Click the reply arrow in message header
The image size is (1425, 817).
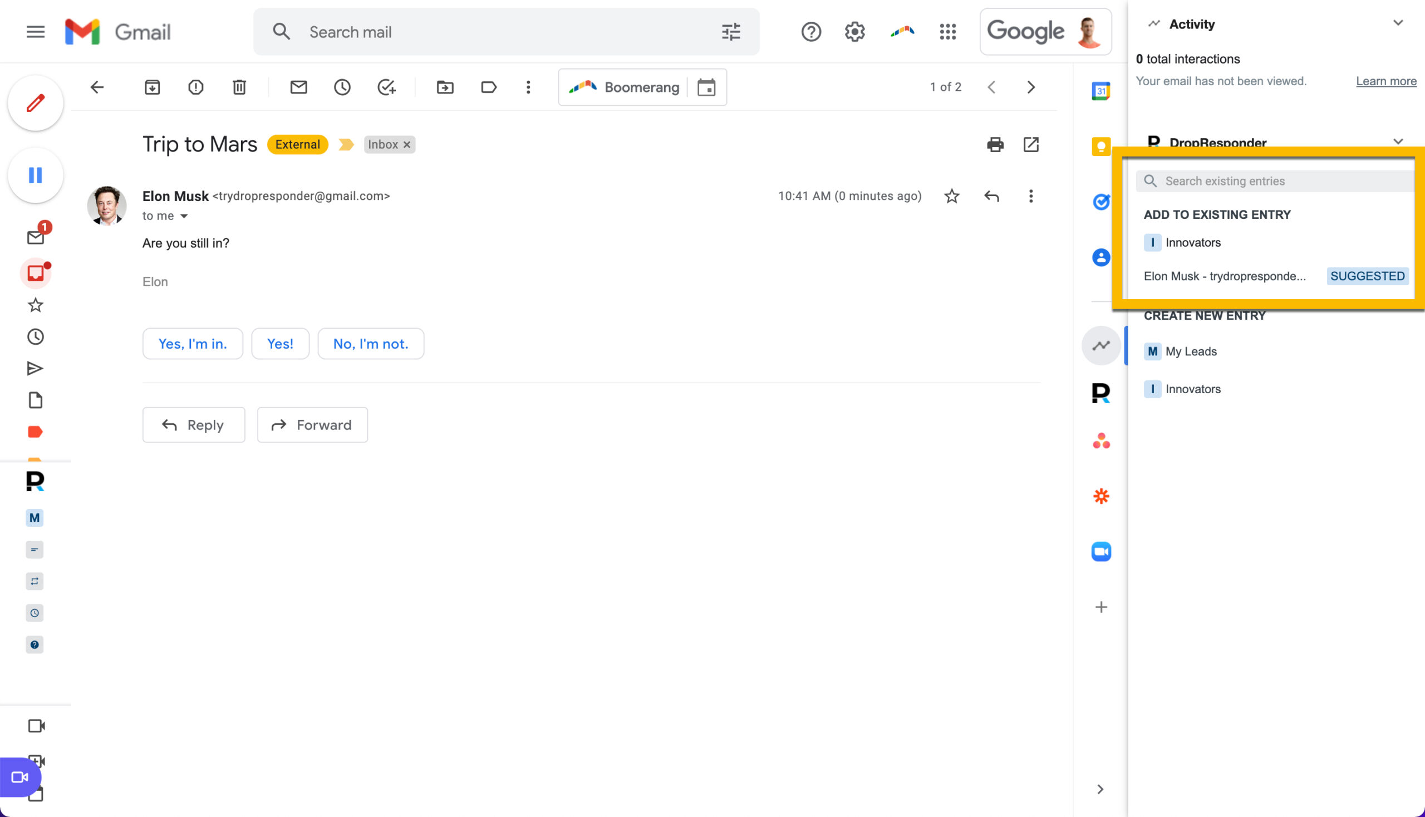991,196
